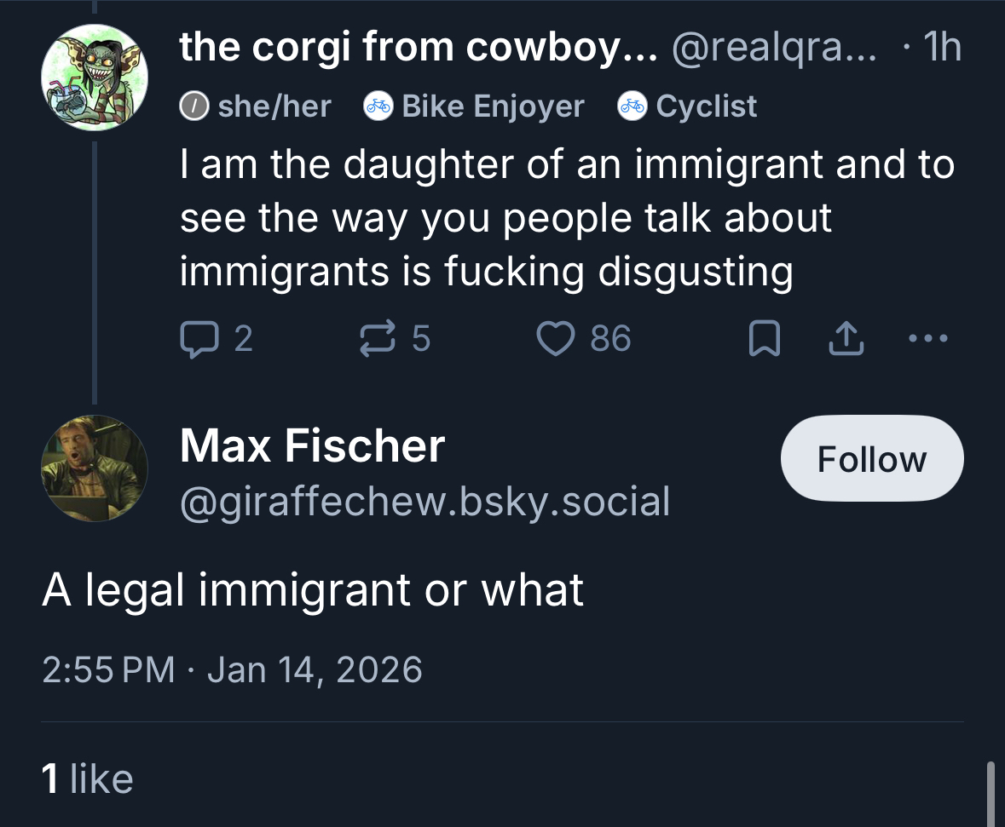View who liked via 1 like

[x=88, y=779]
